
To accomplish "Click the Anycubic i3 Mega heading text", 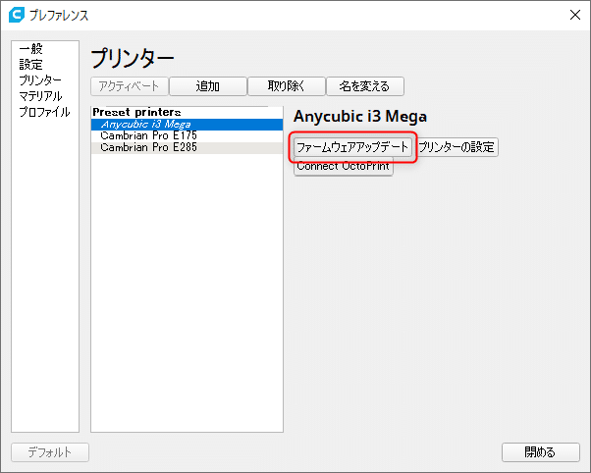I will point(360,117).
